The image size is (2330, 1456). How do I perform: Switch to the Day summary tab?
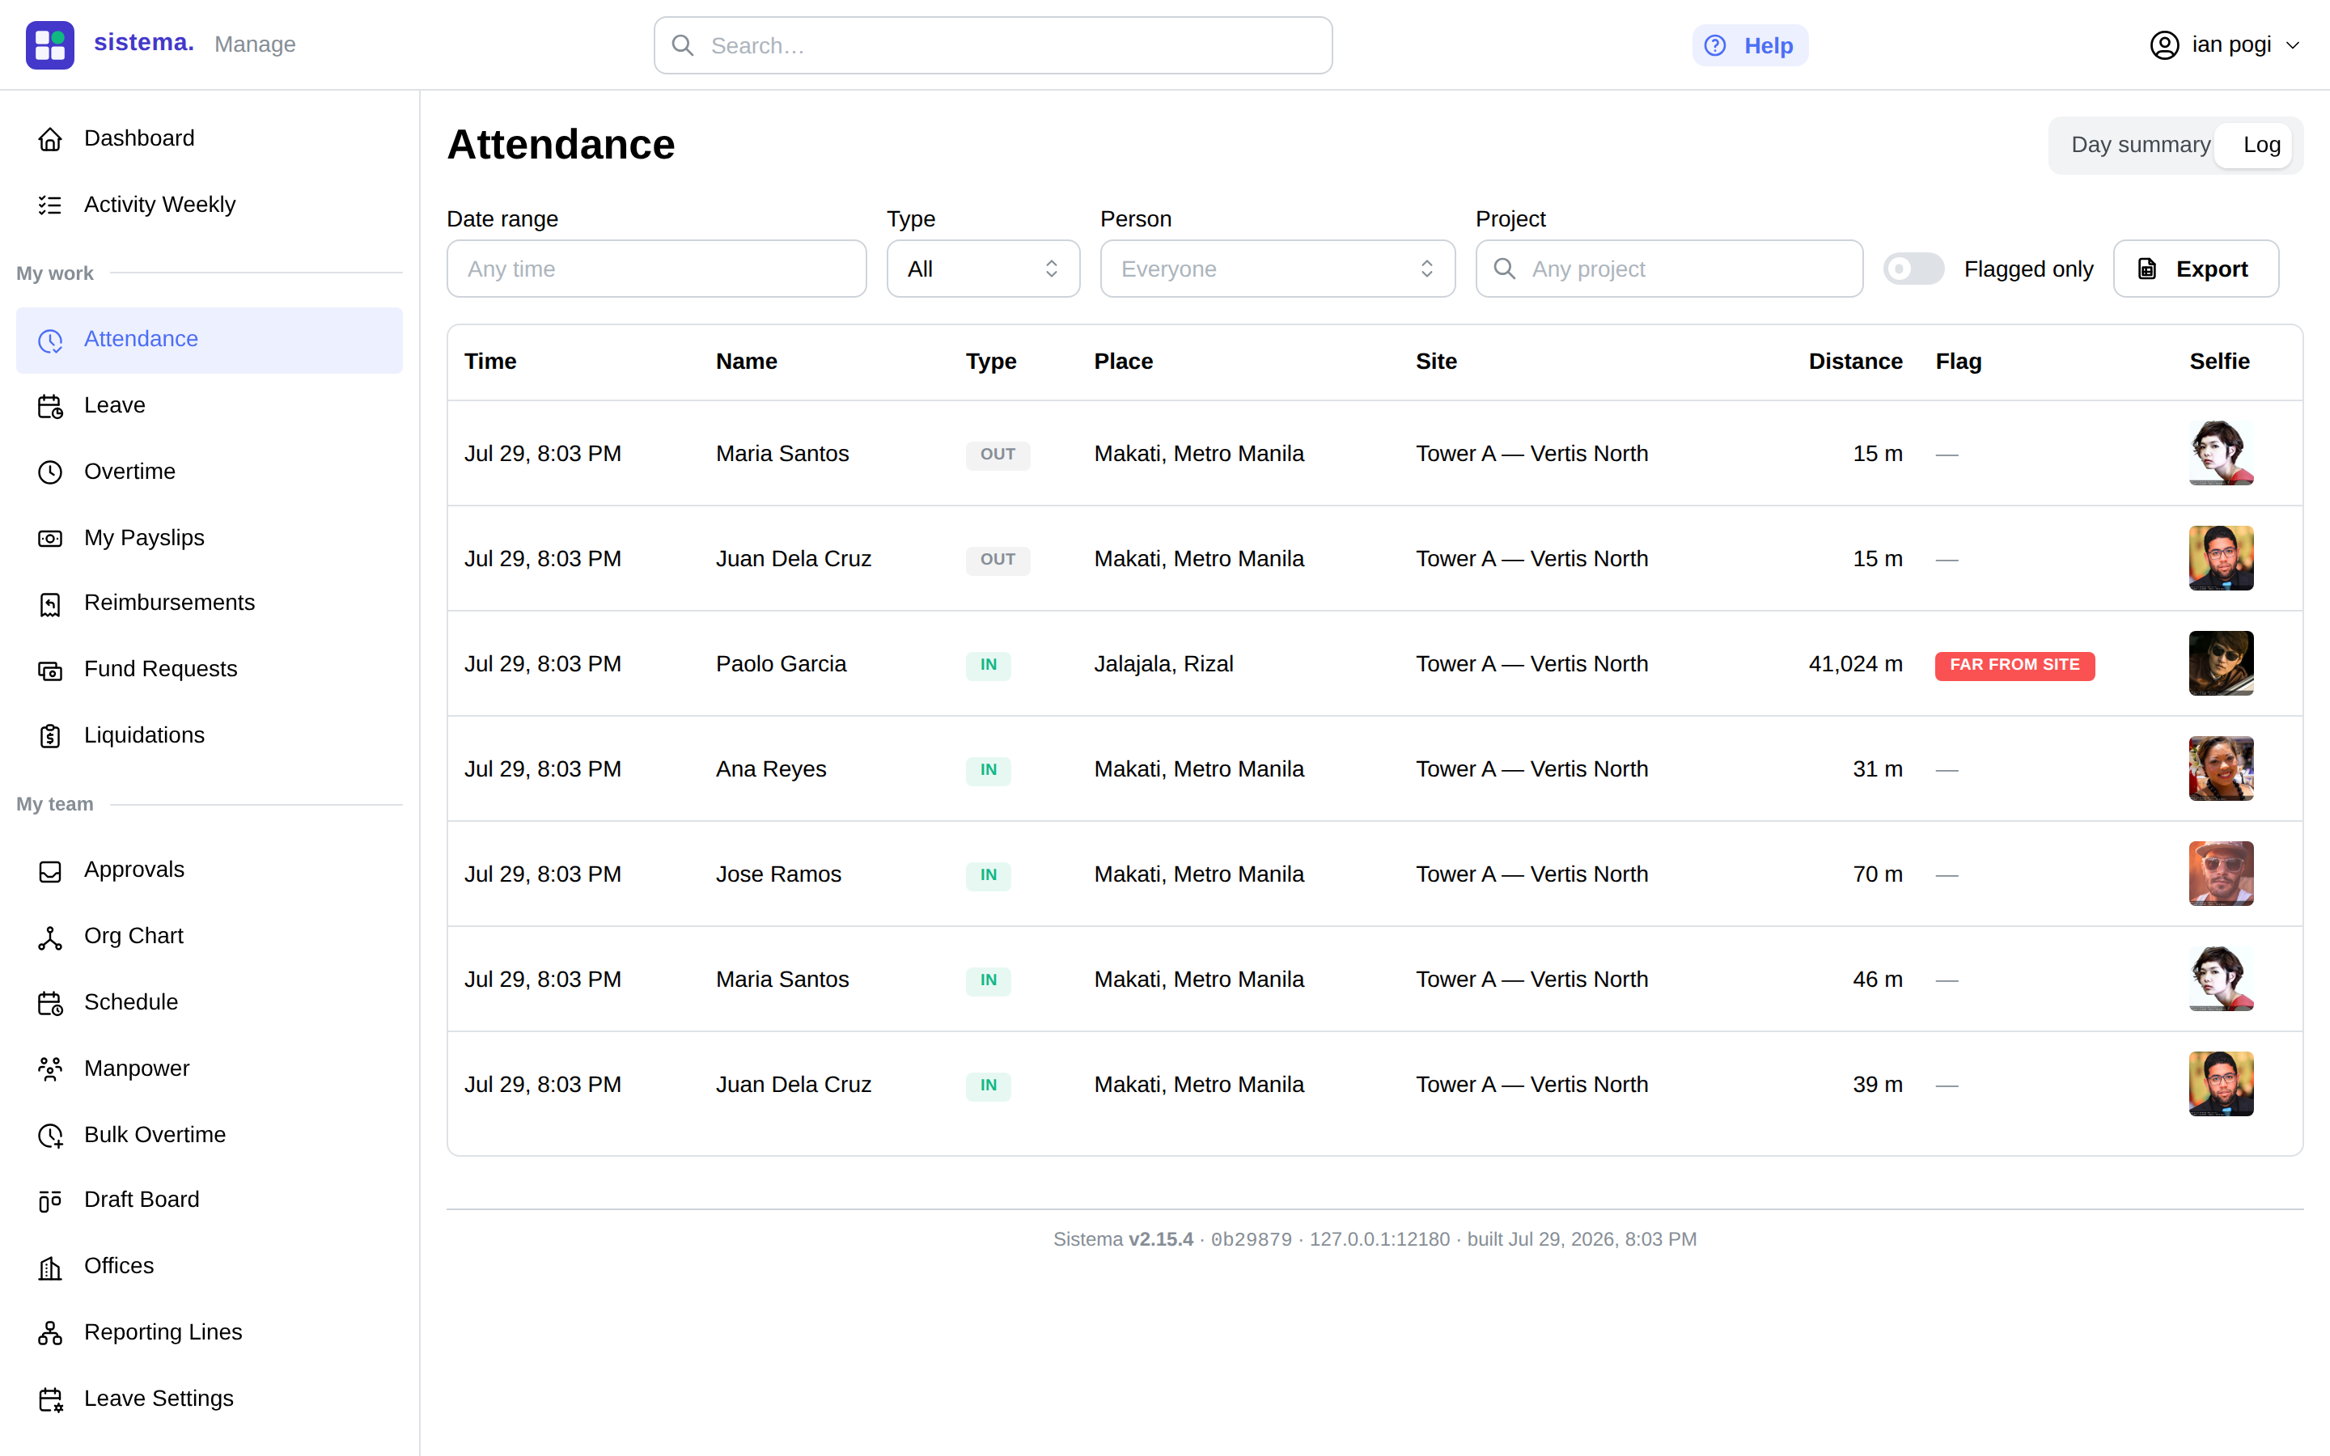[2139, 145]
